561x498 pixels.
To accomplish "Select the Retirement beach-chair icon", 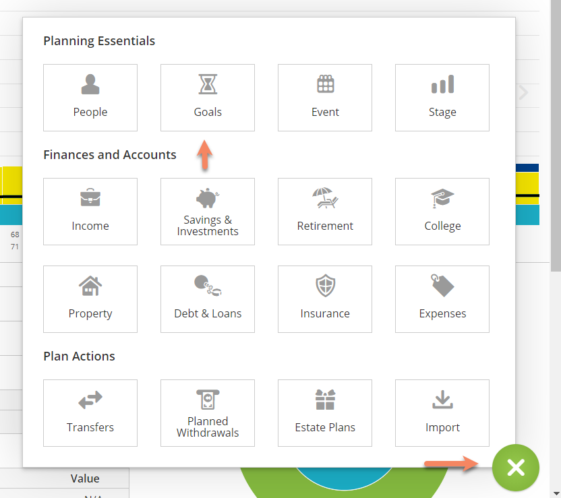I will (x=325, y=198).
